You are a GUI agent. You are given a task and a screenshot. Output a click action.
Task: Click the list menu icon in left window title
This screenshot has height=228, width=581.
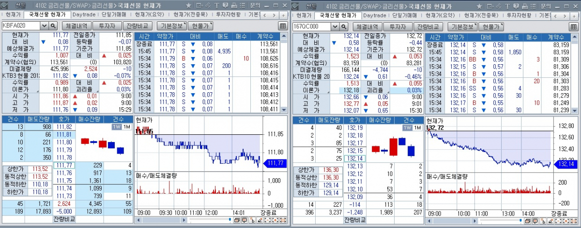click(242, 5)
